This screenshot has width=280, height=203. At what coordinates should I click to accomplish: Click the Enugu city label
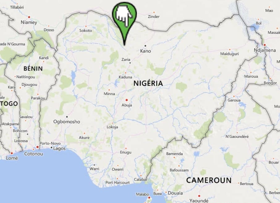[126, 152]
